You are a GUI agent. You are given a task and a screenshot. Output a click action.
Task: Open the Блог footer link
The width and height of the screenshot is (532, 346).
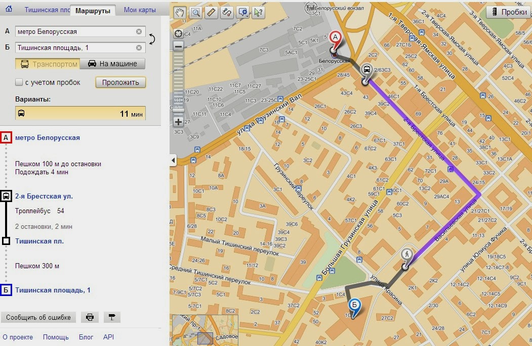[86, 337]
